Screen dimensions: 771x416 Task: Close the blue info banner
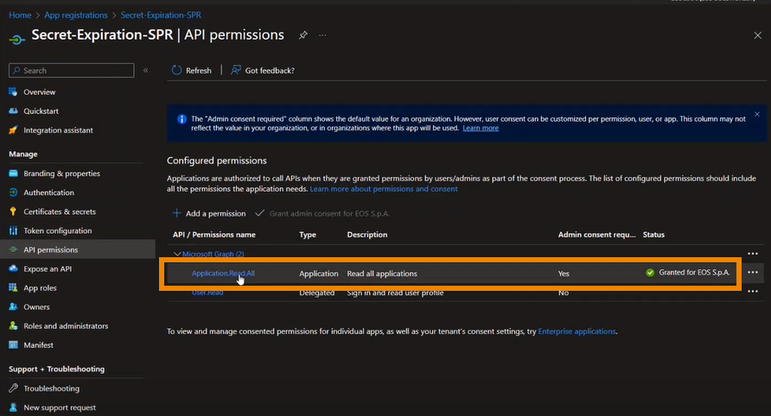click(x=757, y=114)
